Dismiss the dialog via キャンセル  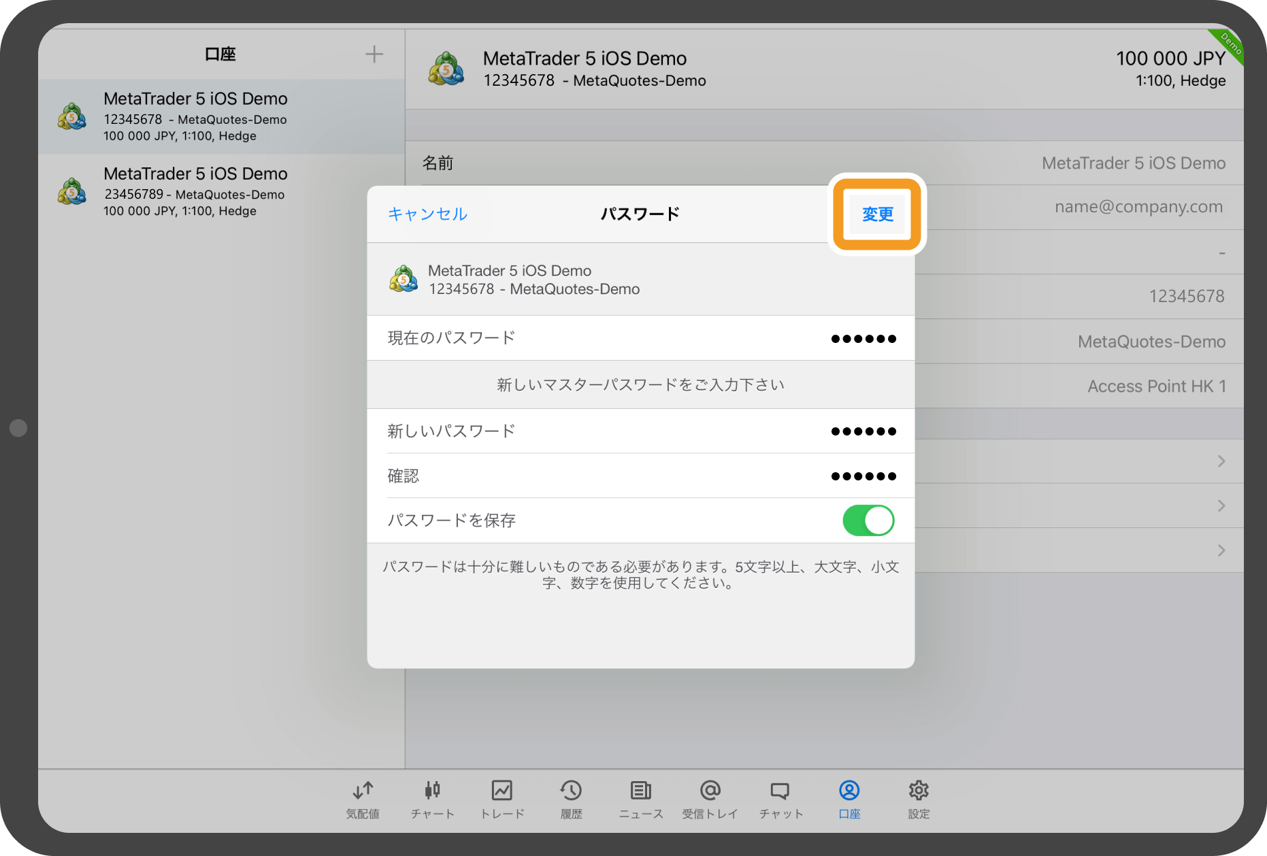point(427,214)
